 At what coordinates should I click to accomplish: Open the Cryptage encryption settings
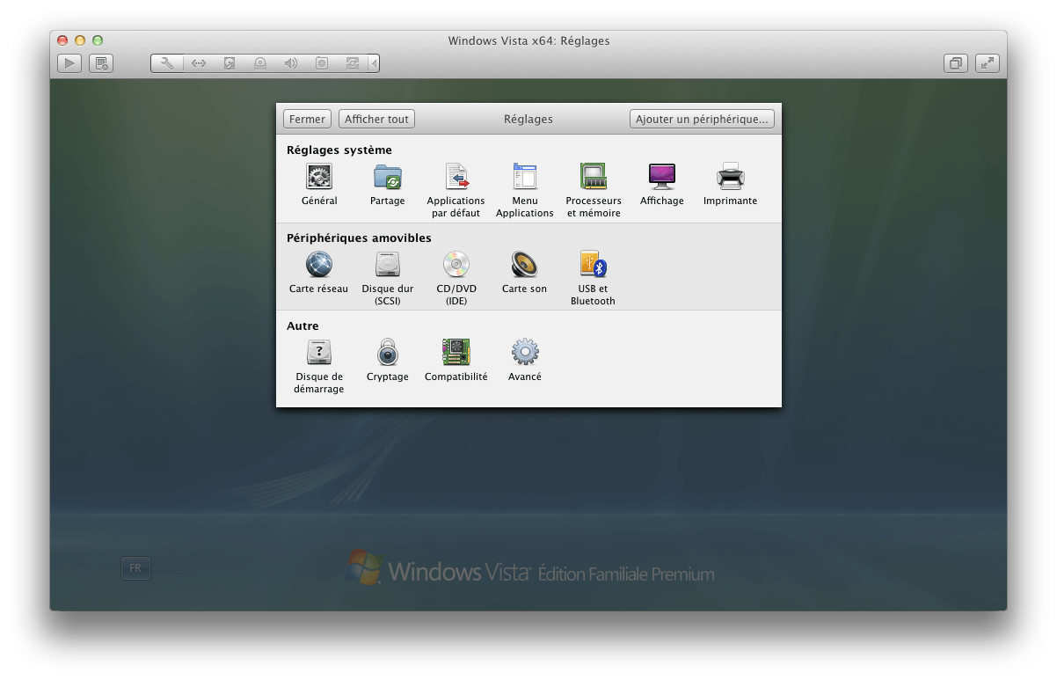tap(388, 361)
